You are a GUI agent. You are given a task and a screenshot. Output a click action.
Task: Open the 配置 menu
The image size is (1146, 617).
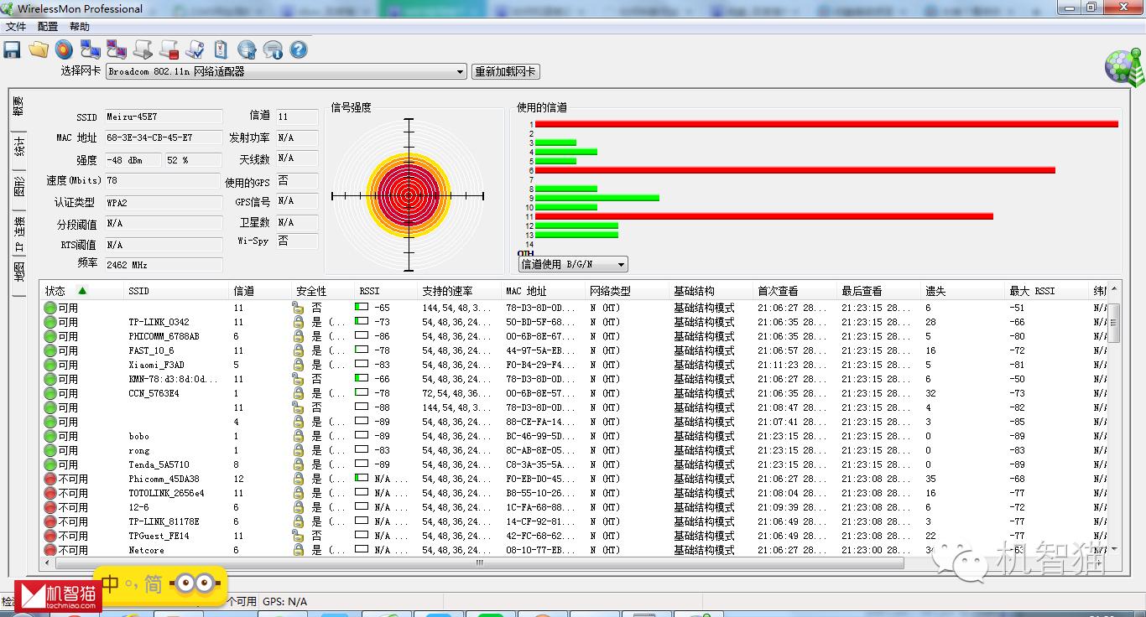pos(48,27)
